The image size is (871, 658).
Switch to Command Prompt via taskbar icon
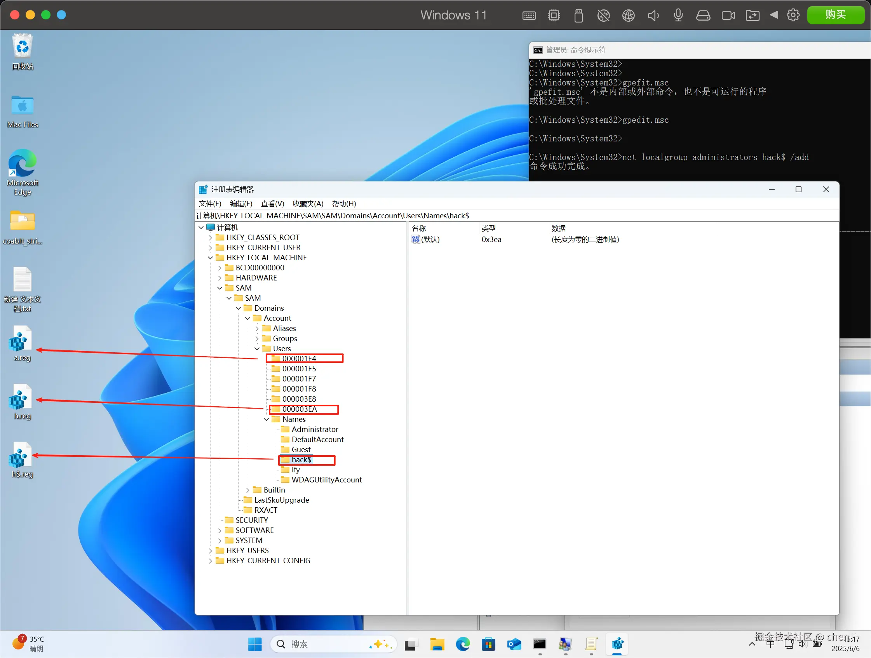click(540, 644)
